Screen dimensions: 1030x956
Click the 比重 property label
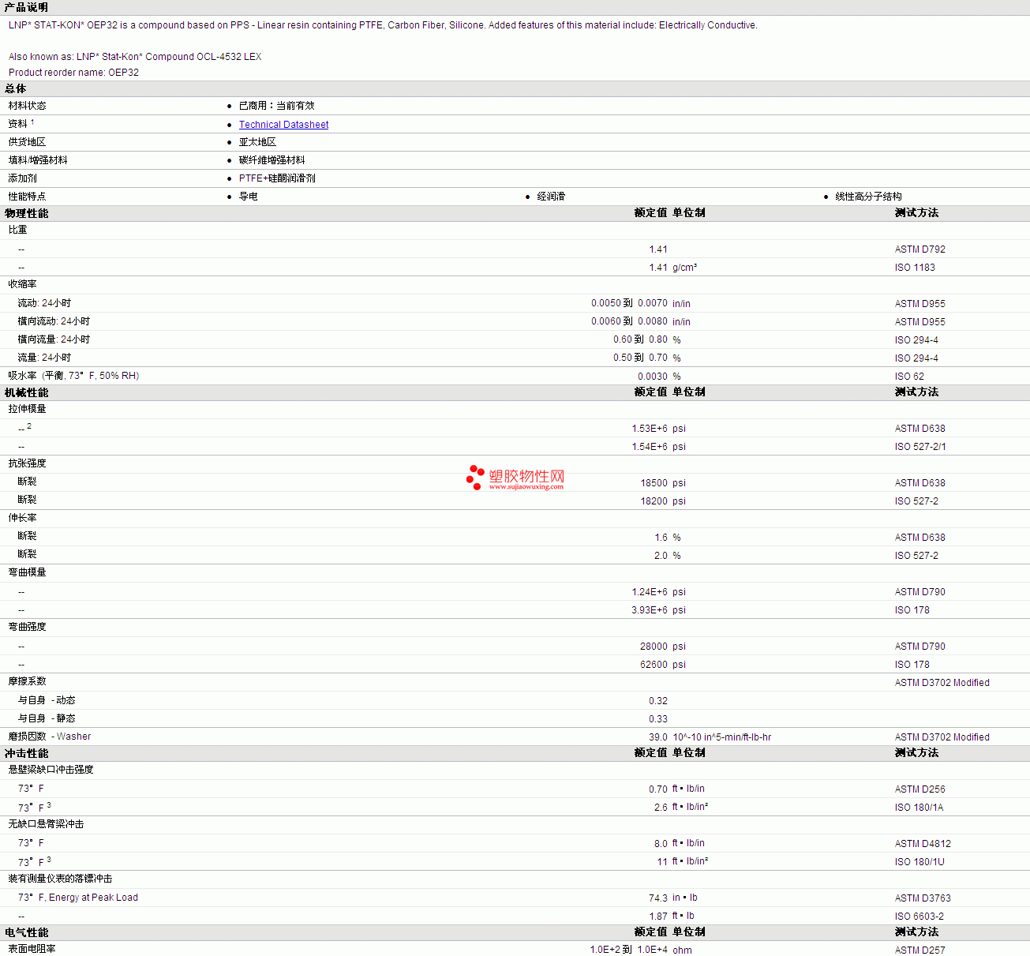[17, 230]
